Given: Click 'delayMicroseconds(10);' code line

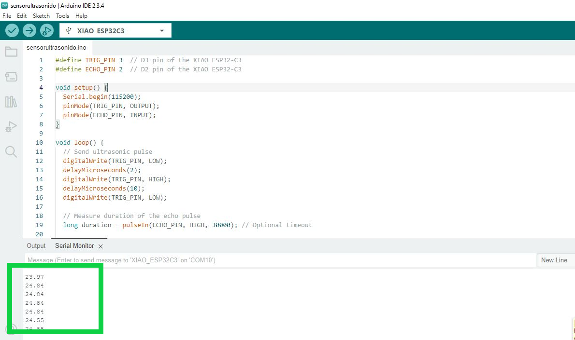Looking at the screenshot, I should (x=104, y=188).
